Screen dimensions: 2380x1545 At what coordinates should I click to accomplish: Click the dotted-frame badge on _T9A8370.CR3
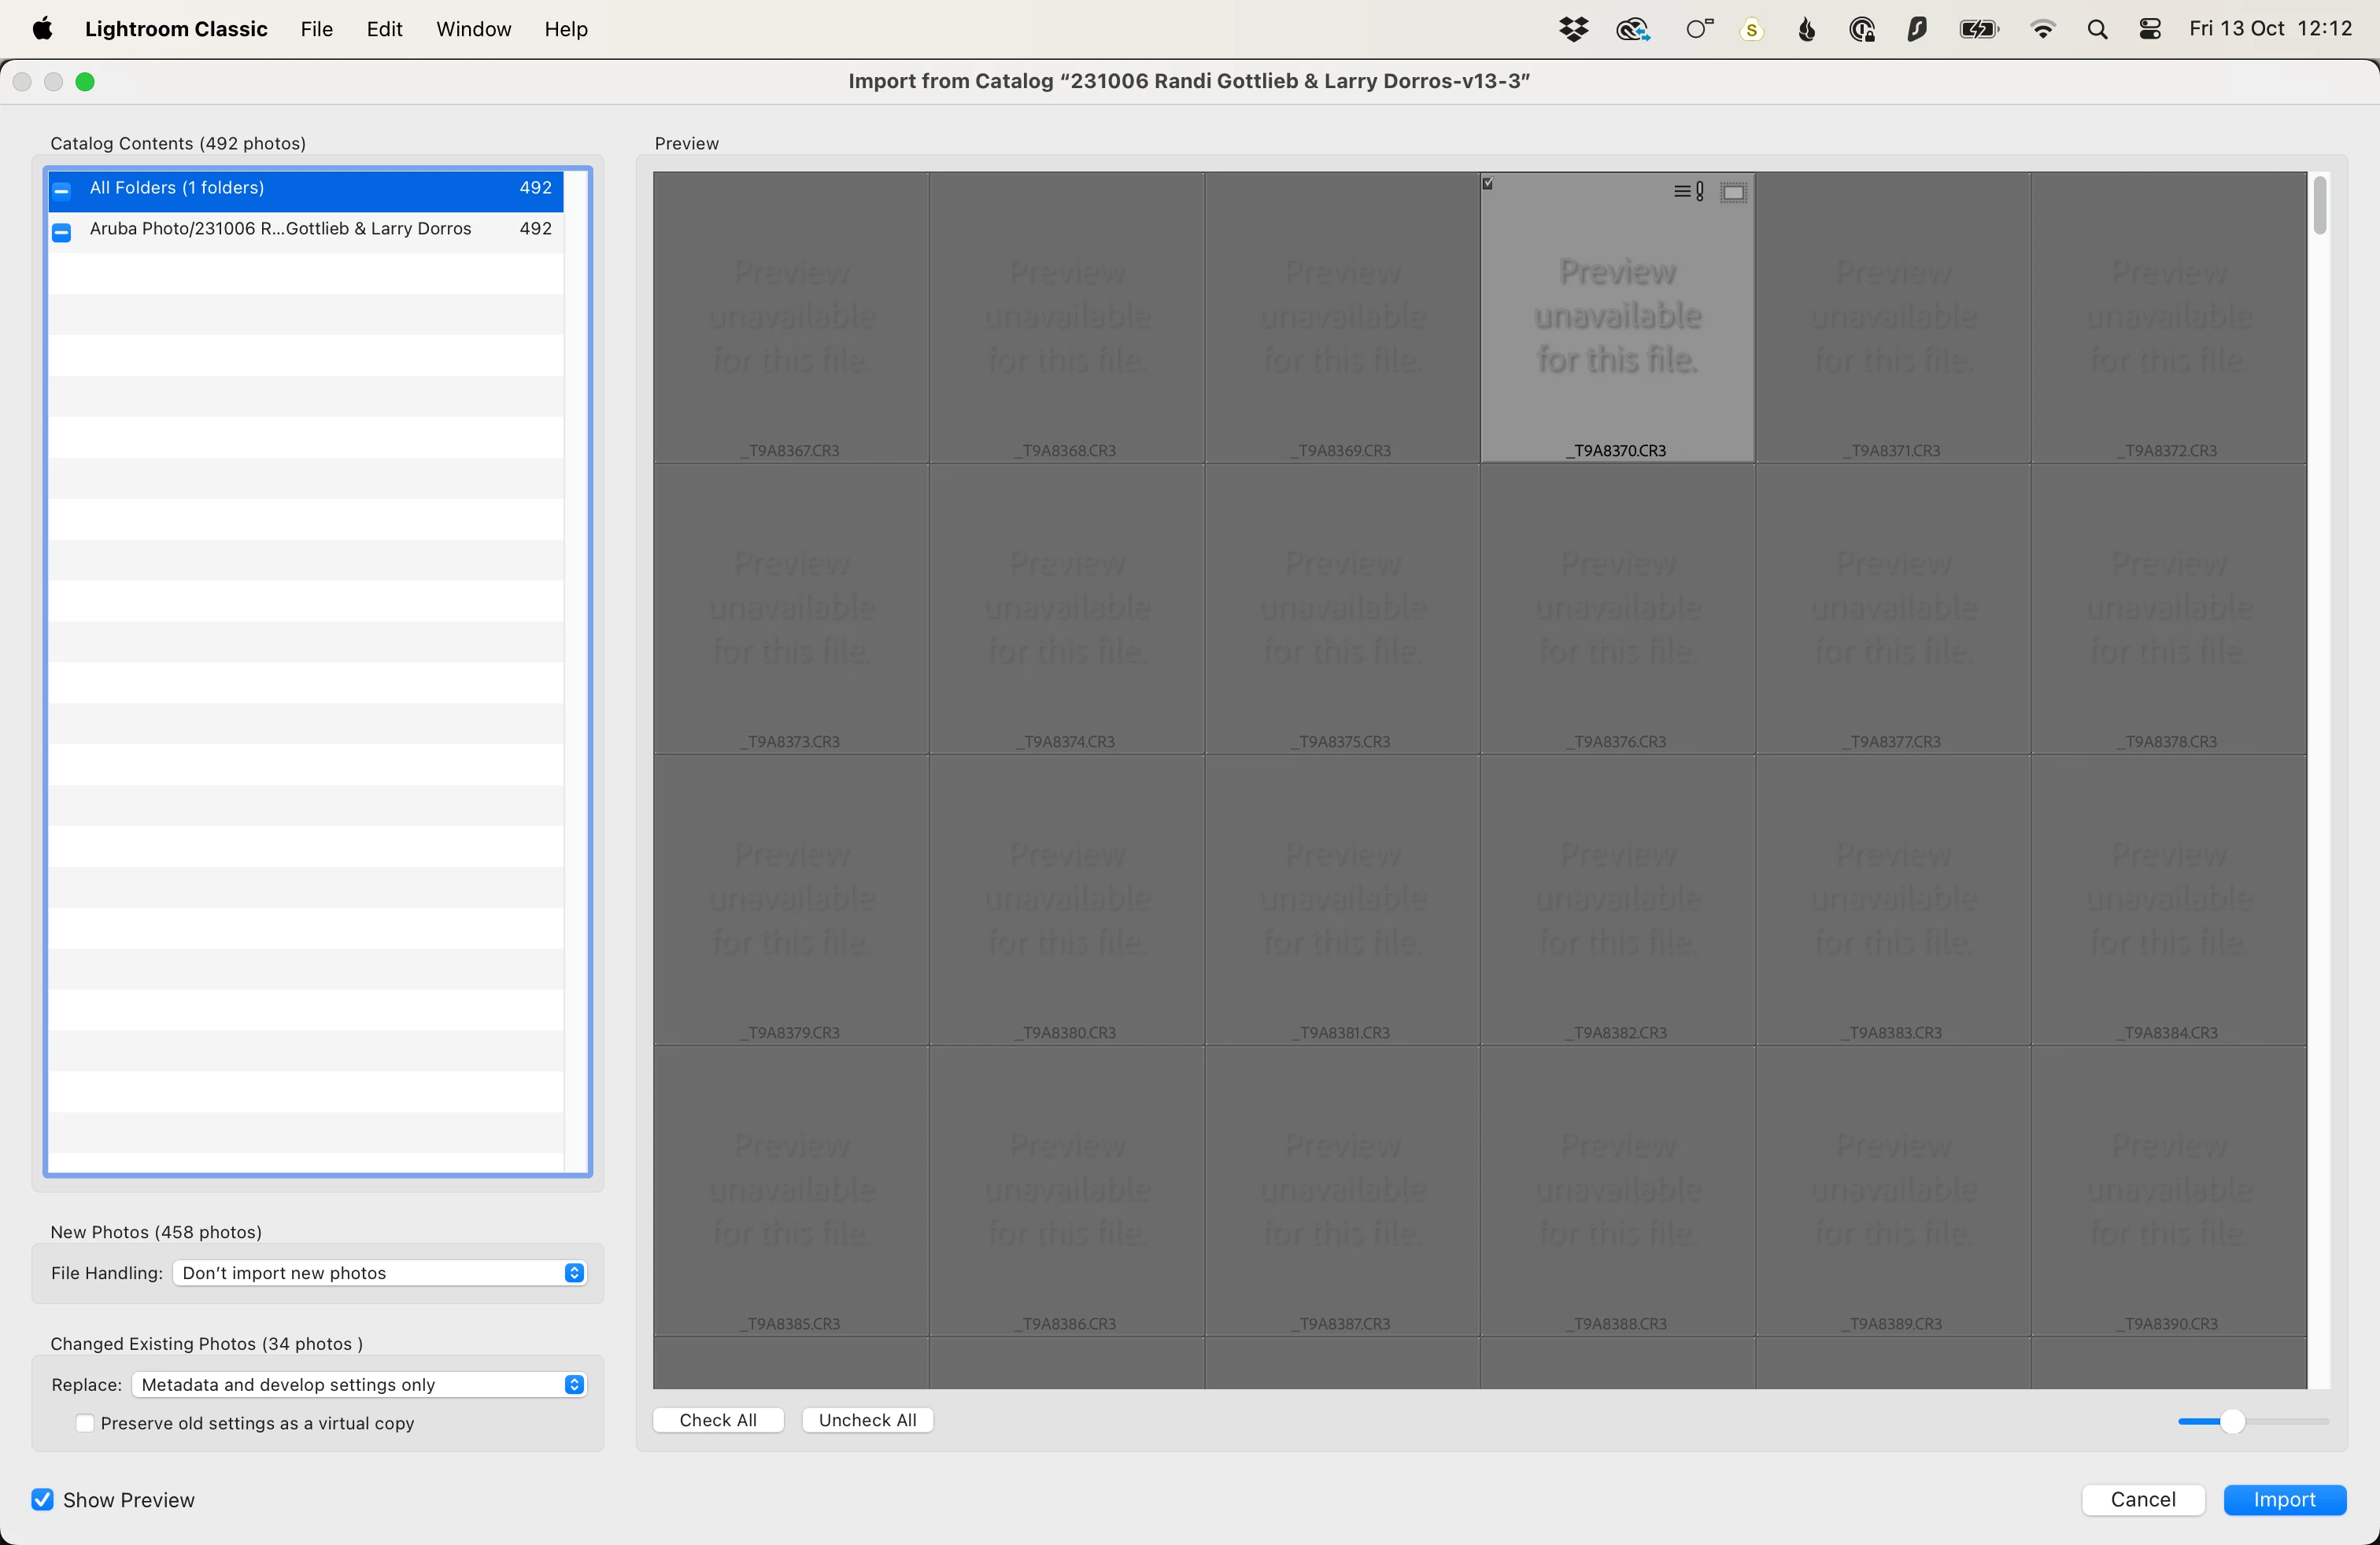(1733, 192)
